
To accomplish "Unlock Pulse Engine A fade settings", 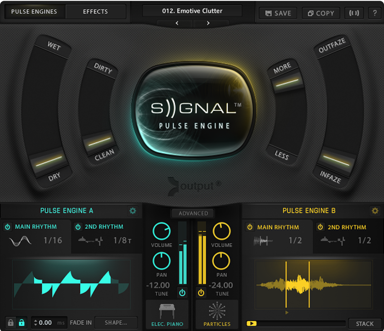I will (22, 322).
